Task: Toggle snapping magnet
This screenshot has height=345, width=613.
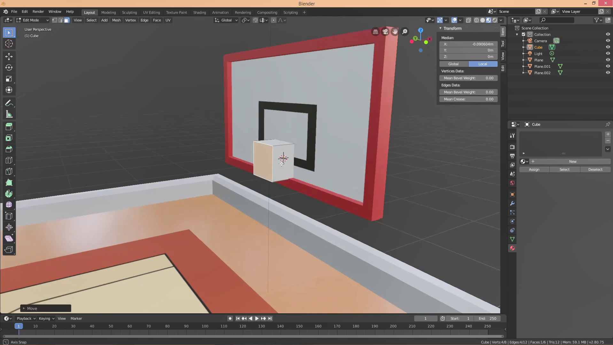Action: pyautogui.click(x=255, y=20)
